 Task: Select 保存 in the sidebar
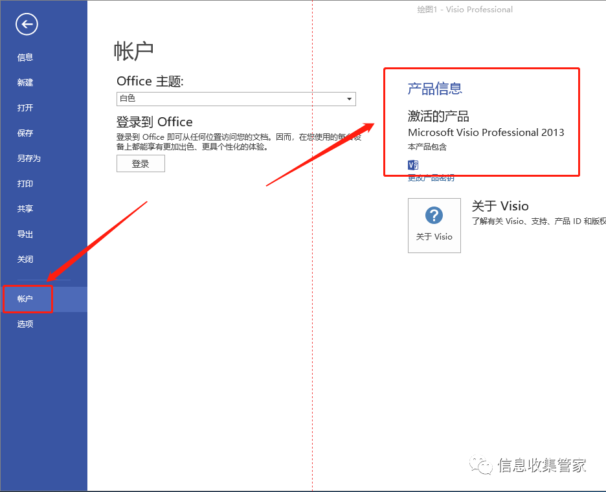pyautogui.click(x=25, y=133)
